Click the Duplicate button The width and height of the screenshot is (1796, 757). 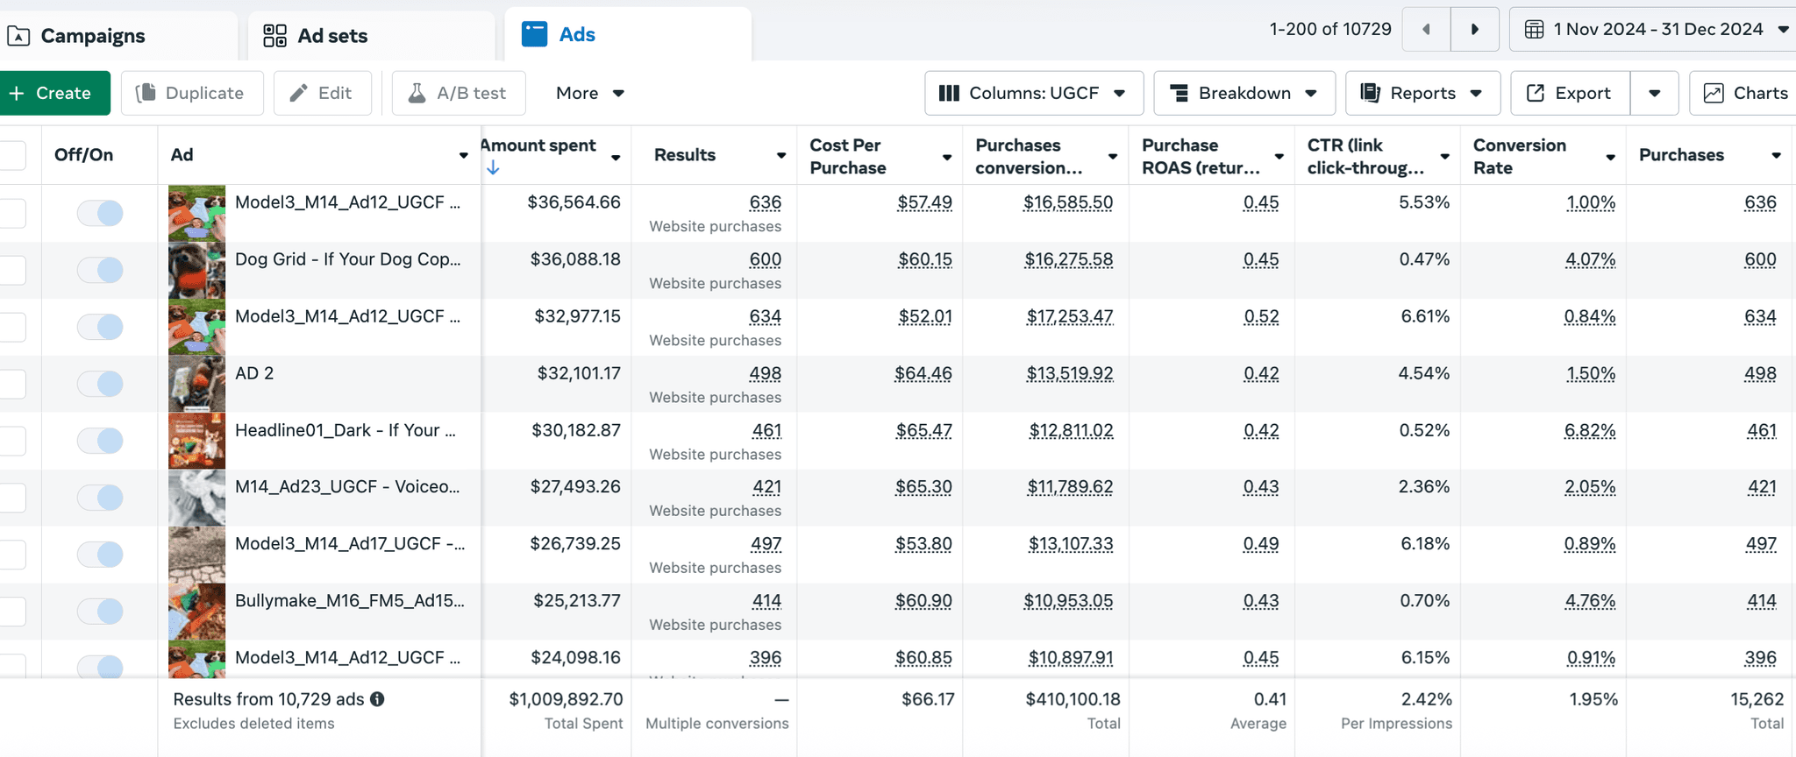tap(192, 93)
